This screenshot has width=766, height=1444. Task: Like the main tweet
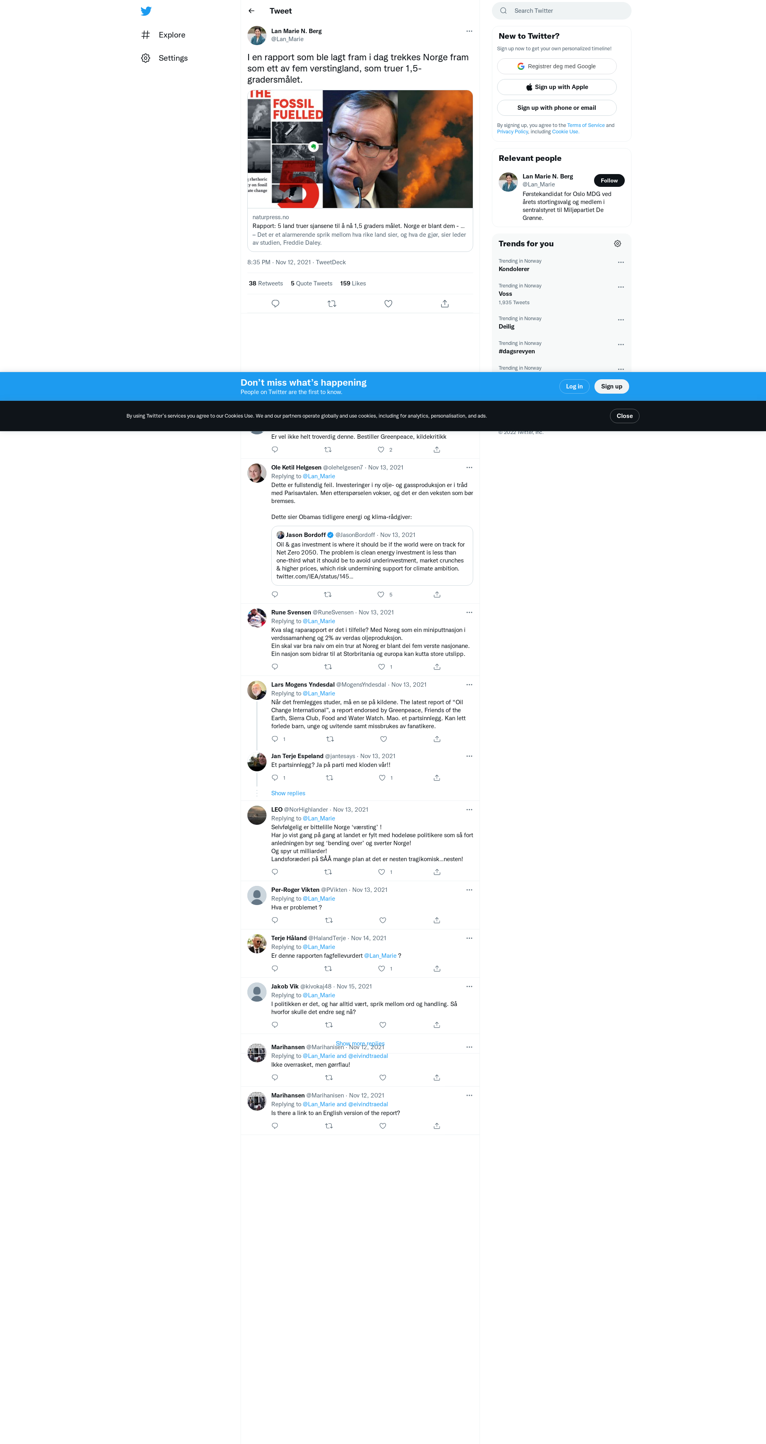(388, 304)
